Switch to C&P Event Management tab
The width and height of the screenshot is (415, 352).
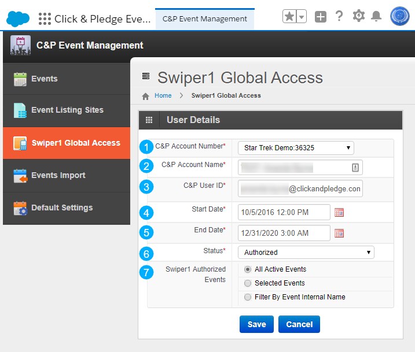(204, 18)
